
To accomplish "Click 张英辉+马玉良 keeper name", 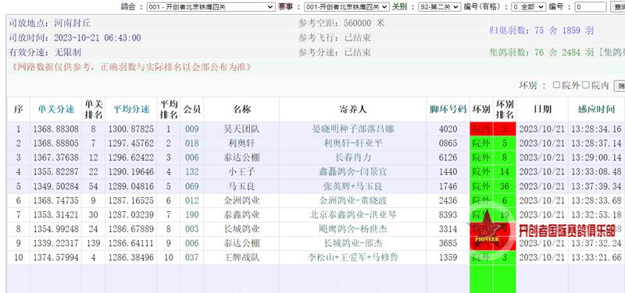I will pyautogui.click(x=353, y=186).
